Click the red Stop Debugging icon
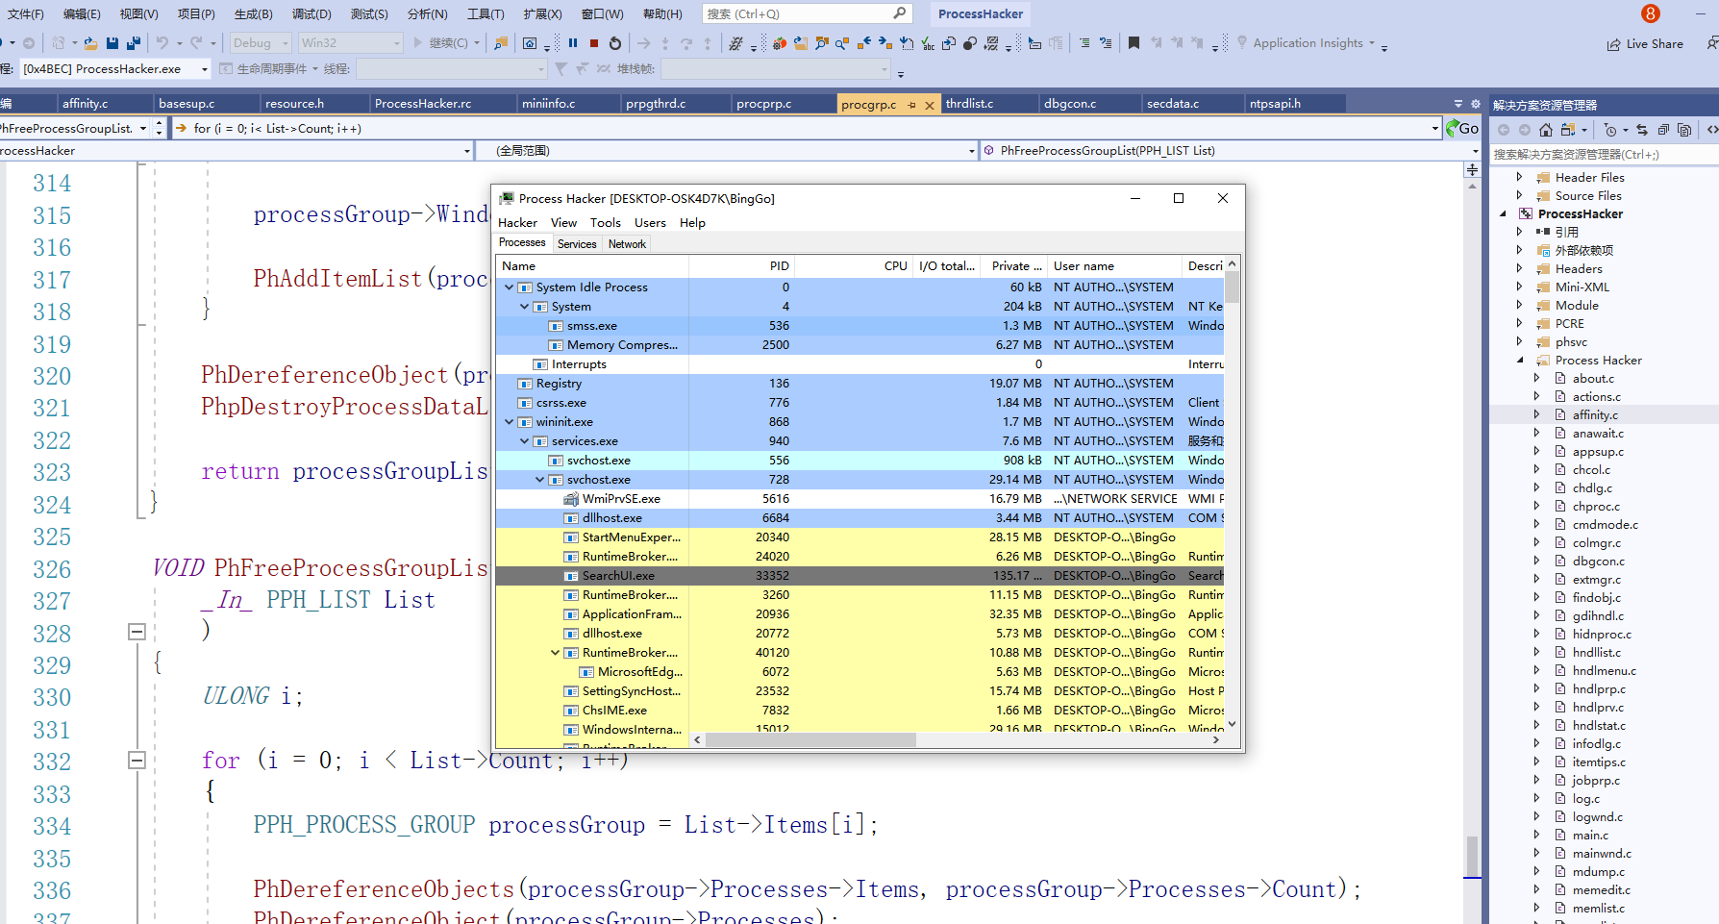This screenshot has height=924, width=1719. coord(594,43)
